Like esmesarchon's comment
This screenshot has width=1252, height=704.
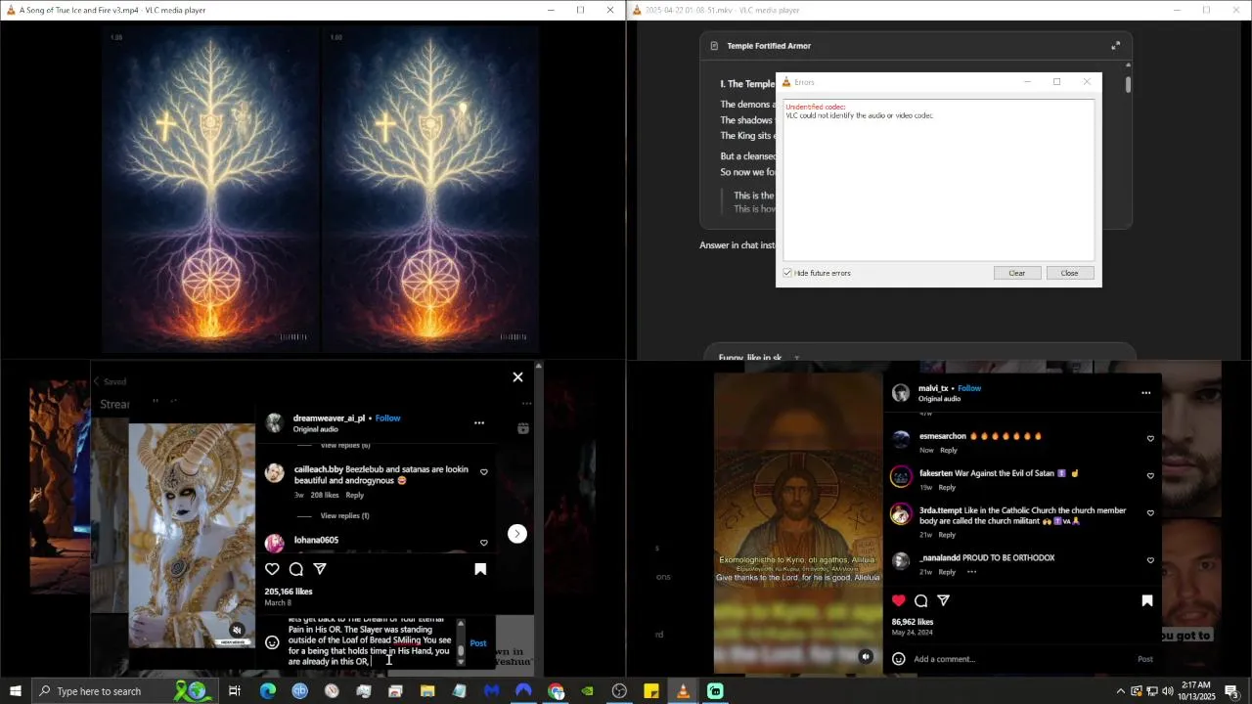[x=1150, y=439]
